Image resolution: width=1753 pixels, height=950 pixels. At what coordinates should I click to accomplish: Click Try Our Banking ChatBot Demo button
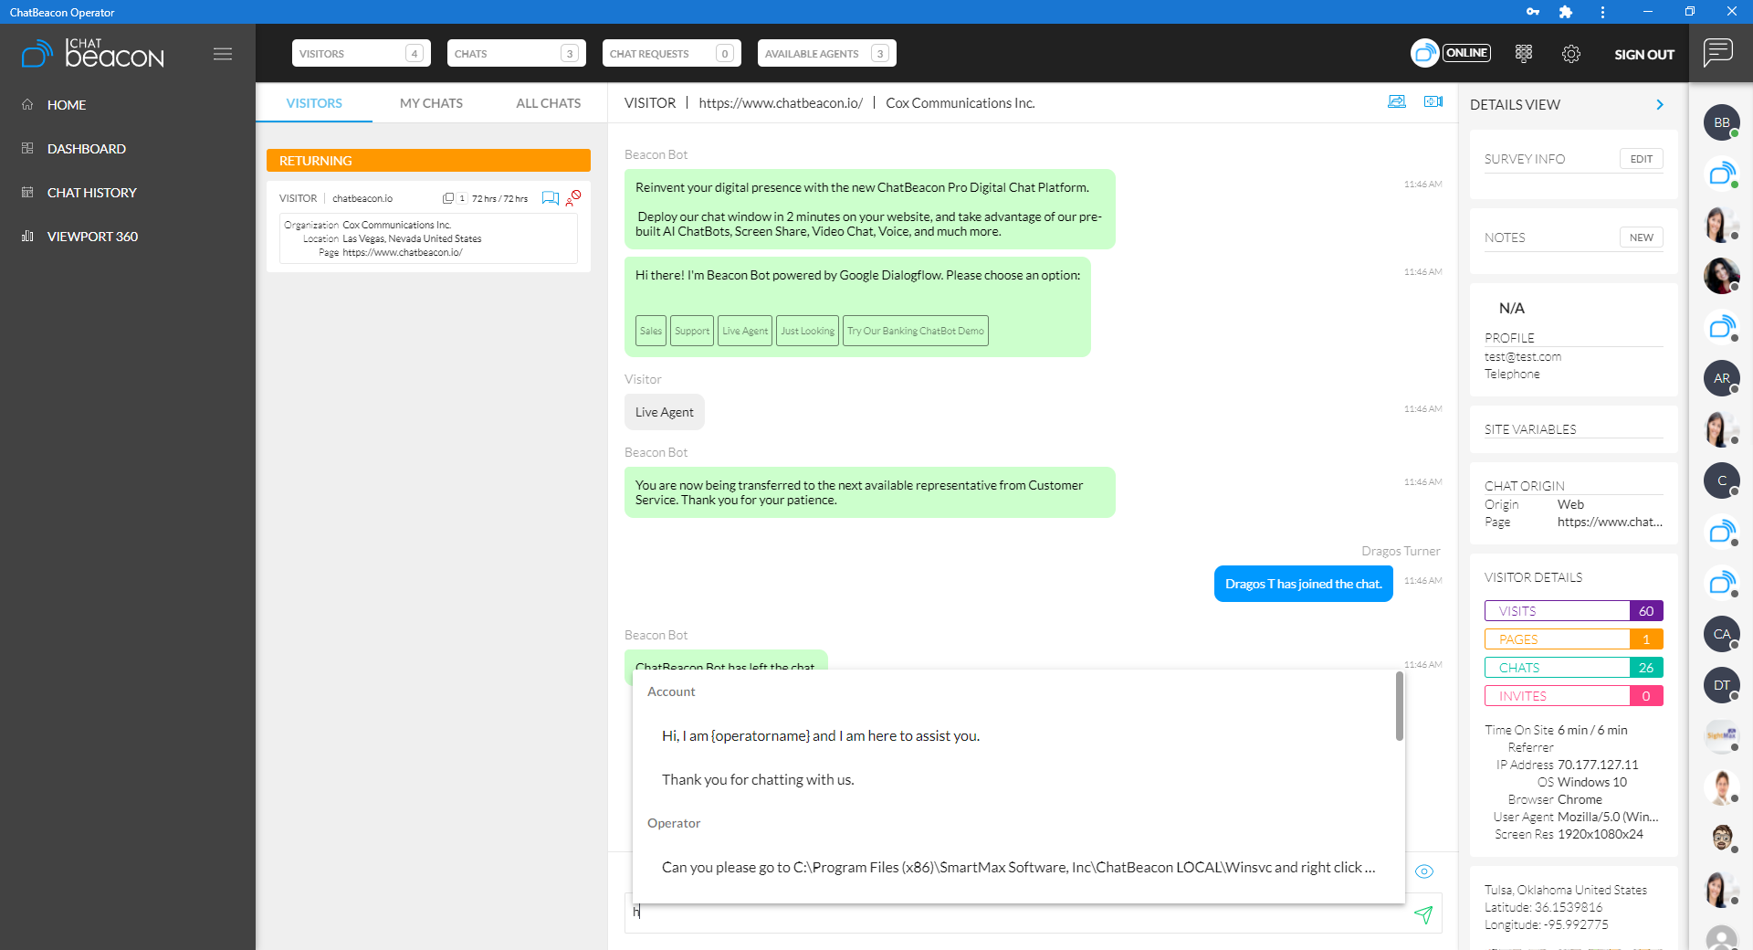pos(916,331)
